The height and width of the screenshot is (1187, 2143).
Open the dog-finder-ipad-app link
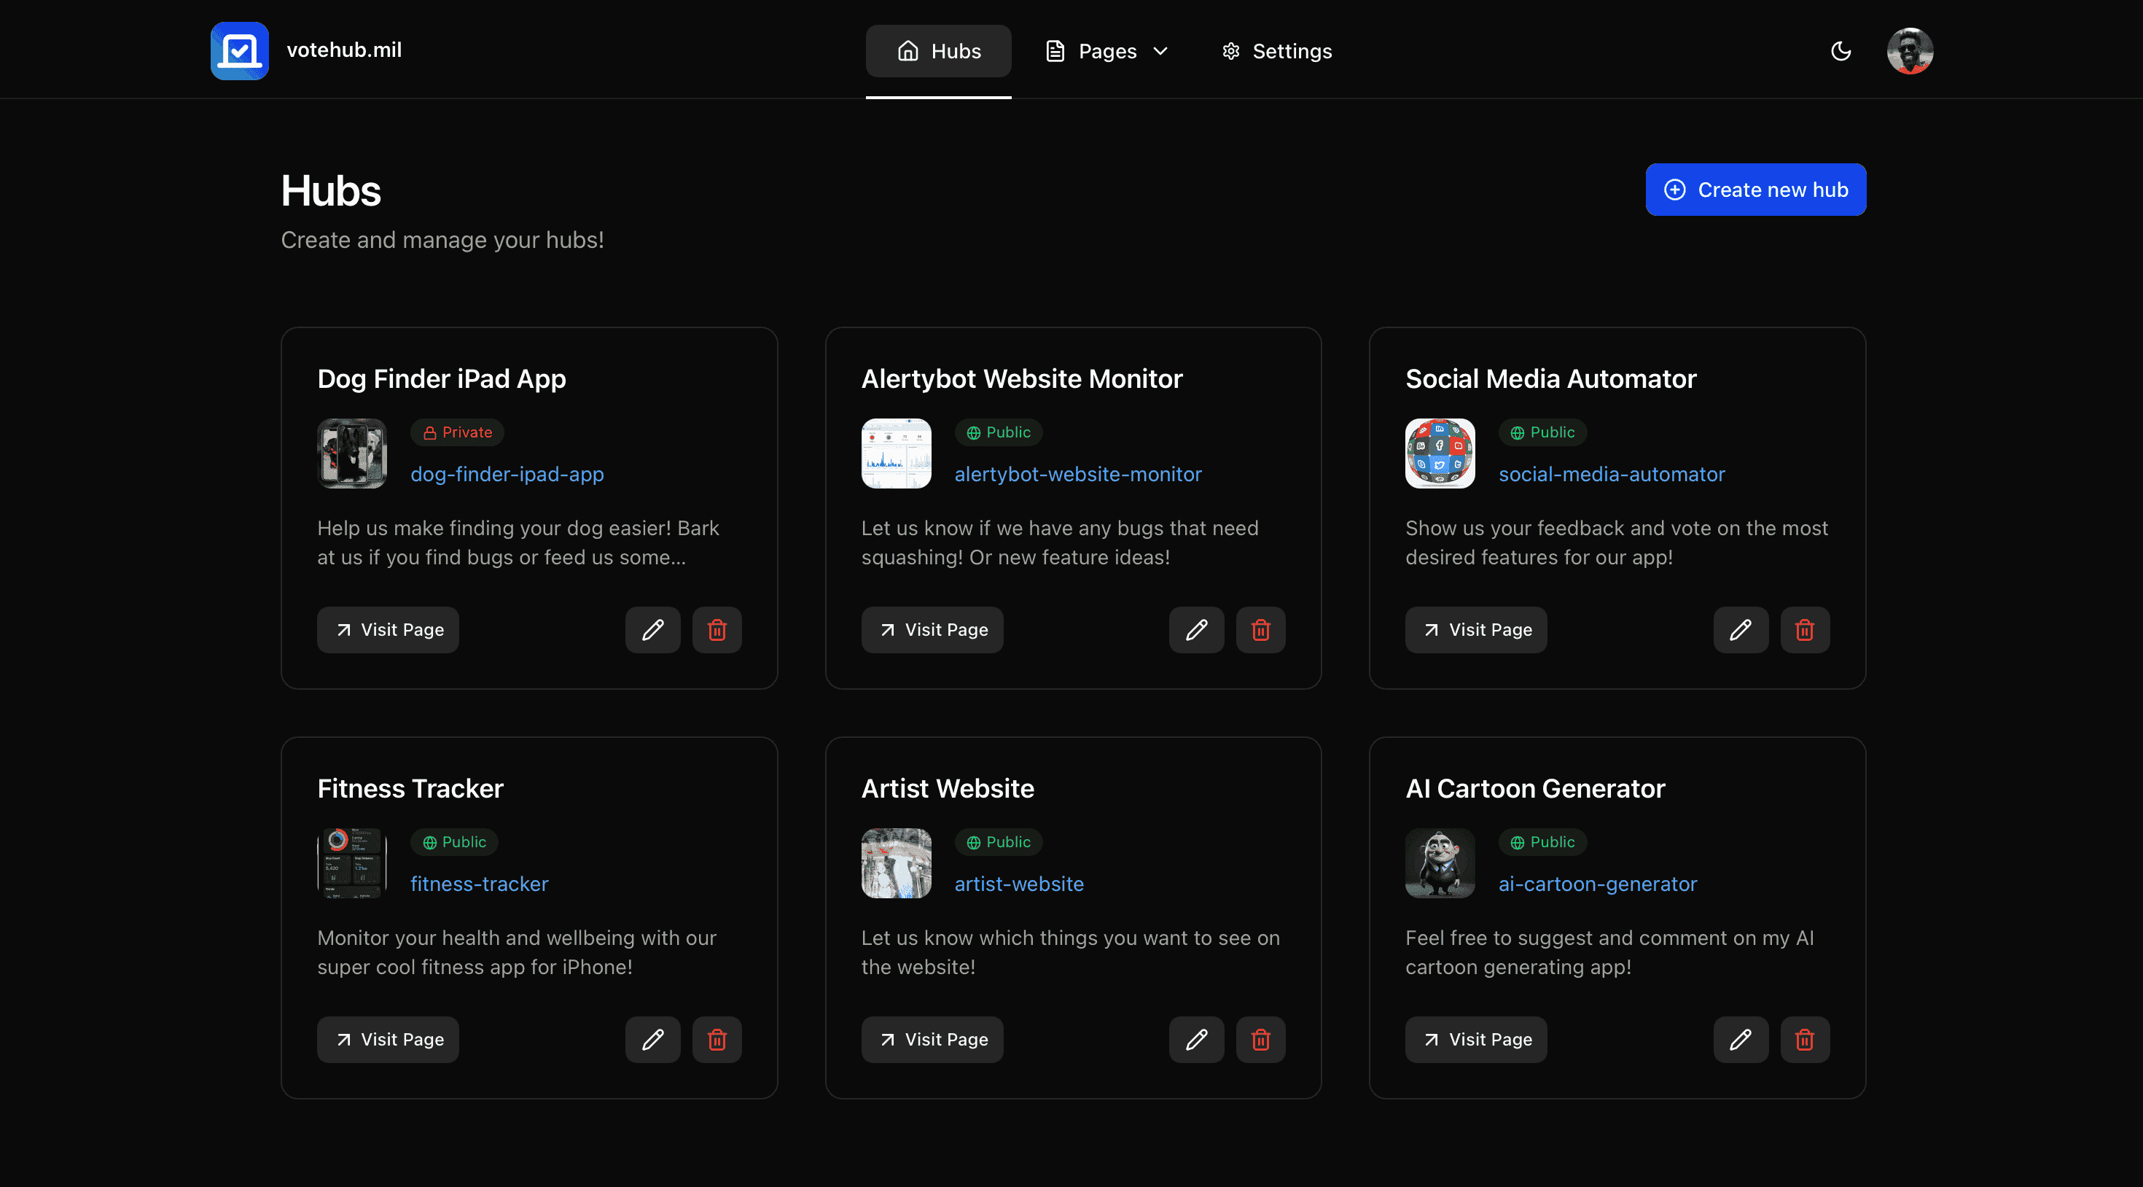[507, 474]
